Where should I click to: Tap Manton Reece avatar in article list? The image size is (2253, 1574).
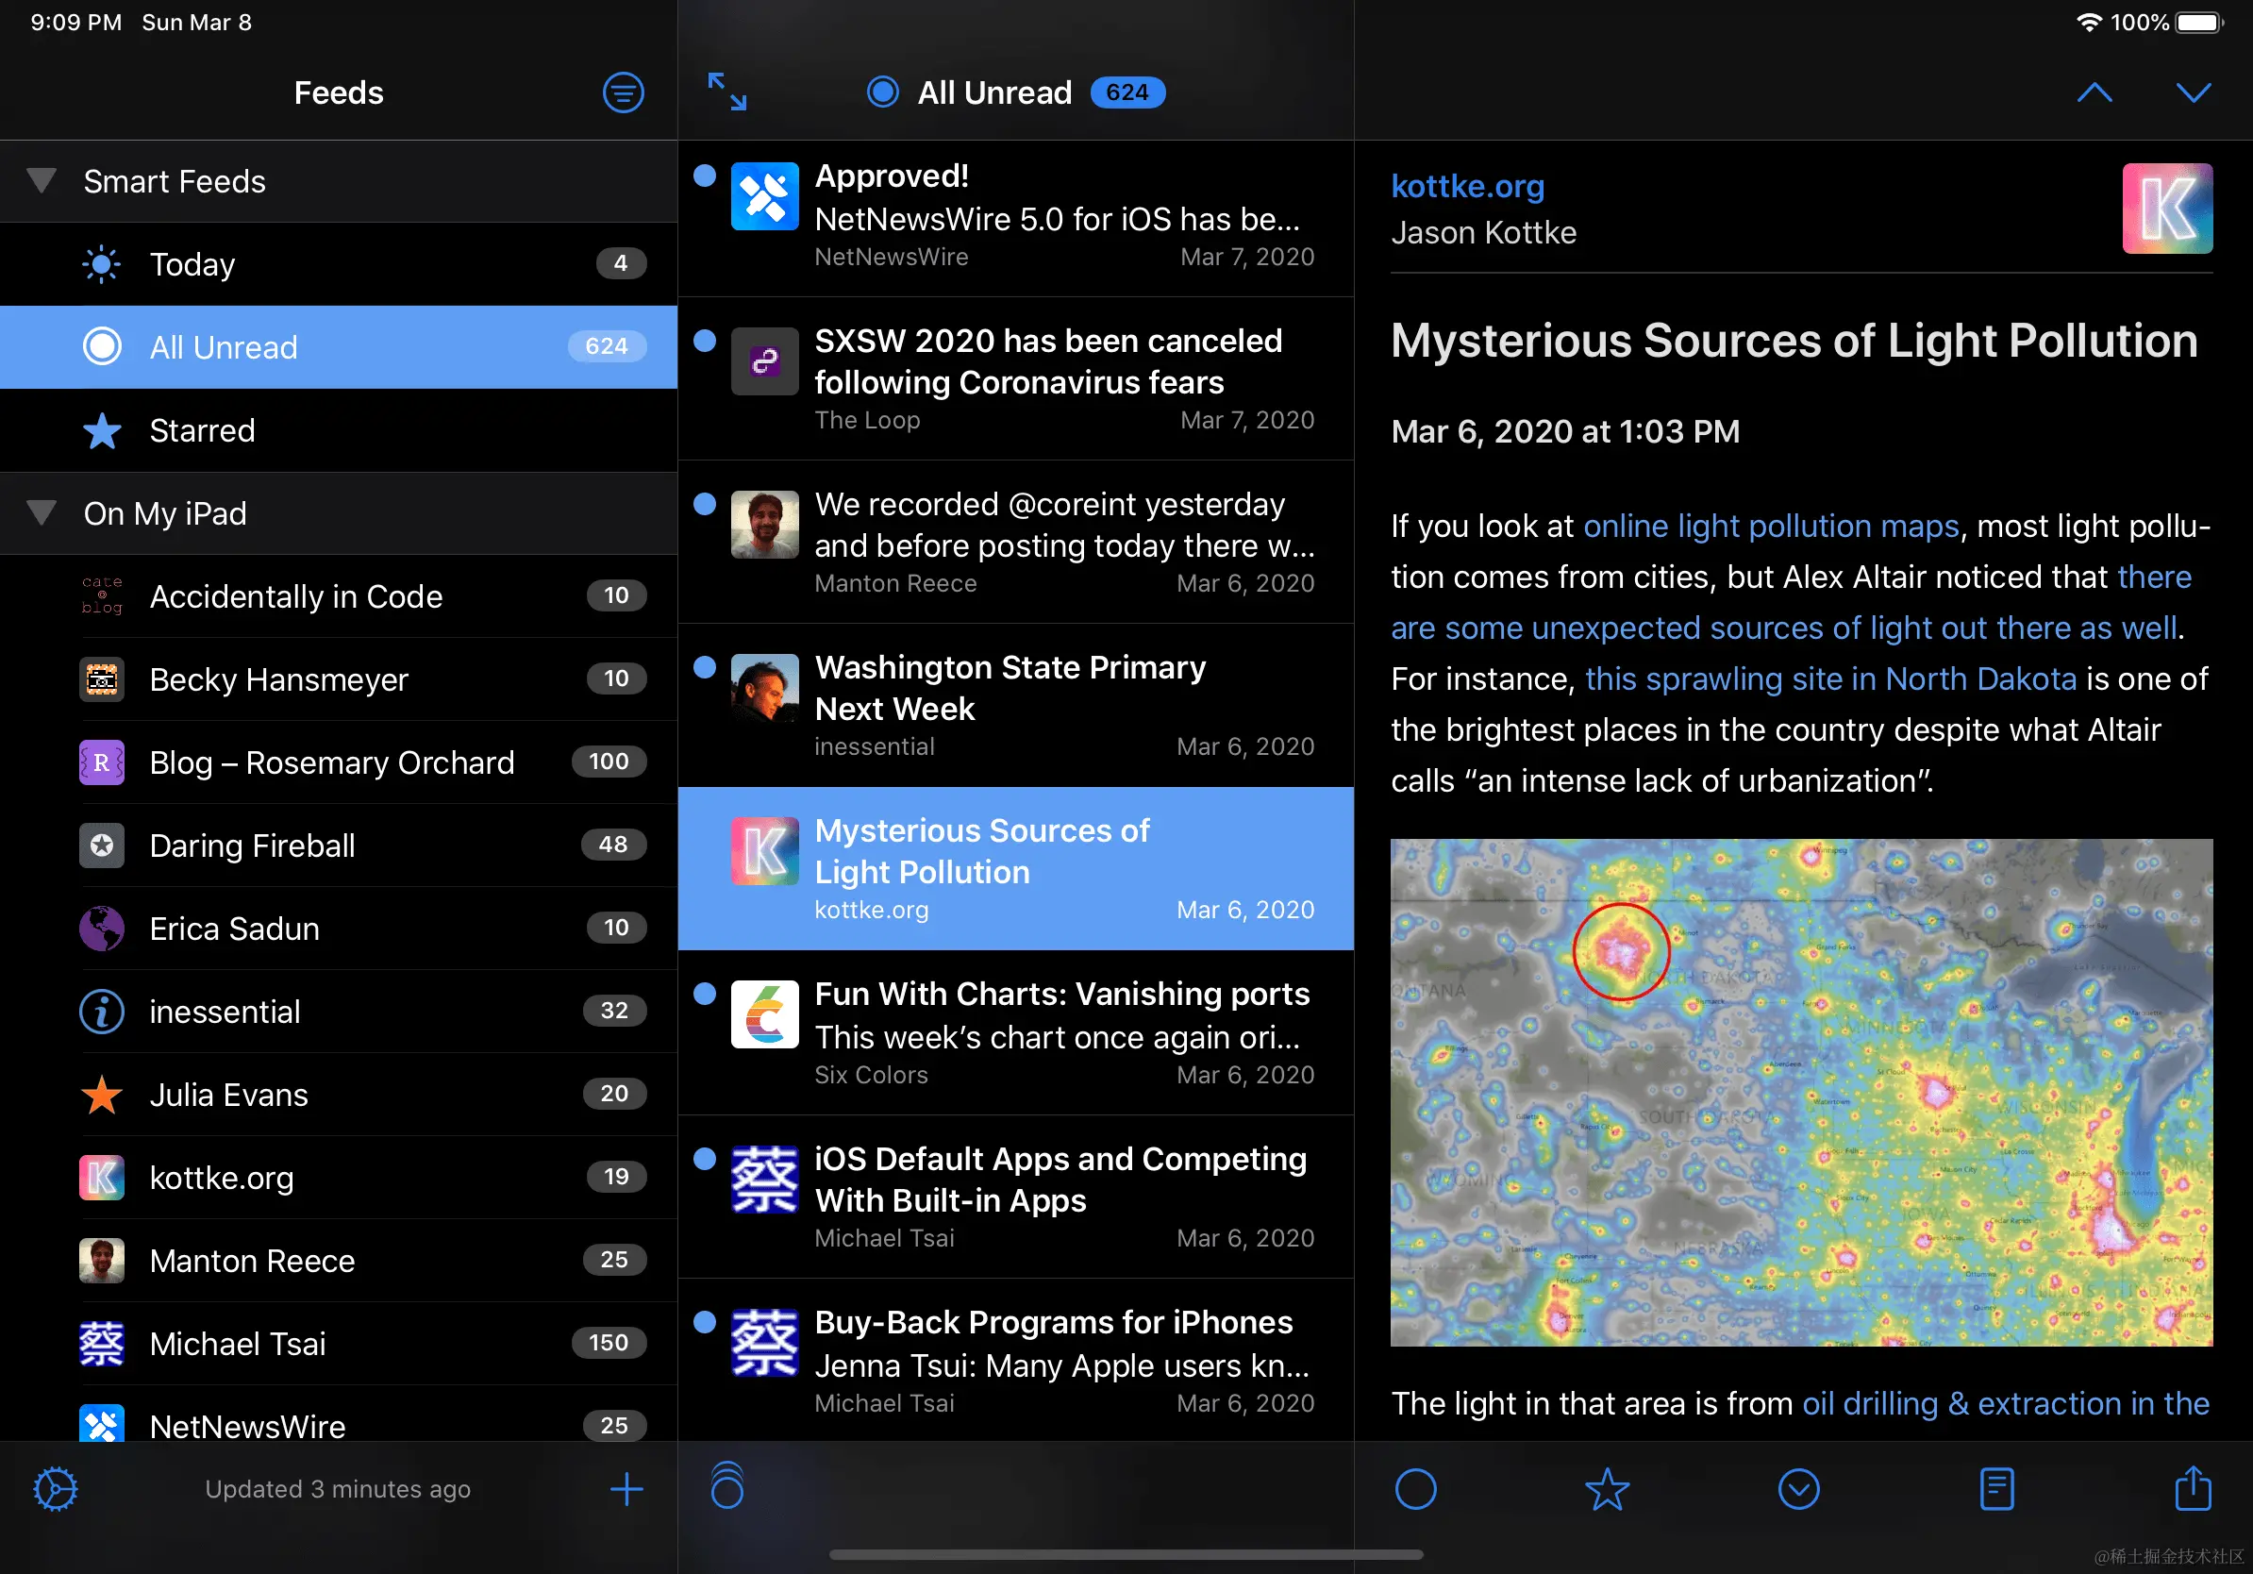click(764, 525)
